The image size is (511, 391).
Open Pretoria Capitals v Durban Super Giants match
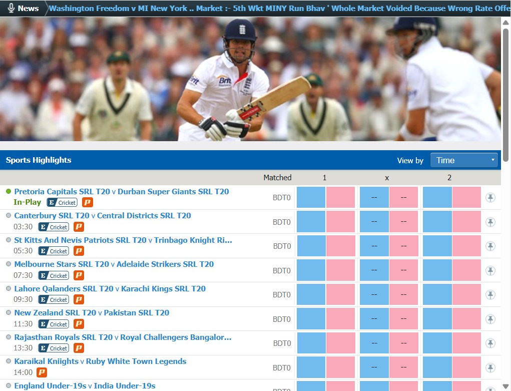122,192
